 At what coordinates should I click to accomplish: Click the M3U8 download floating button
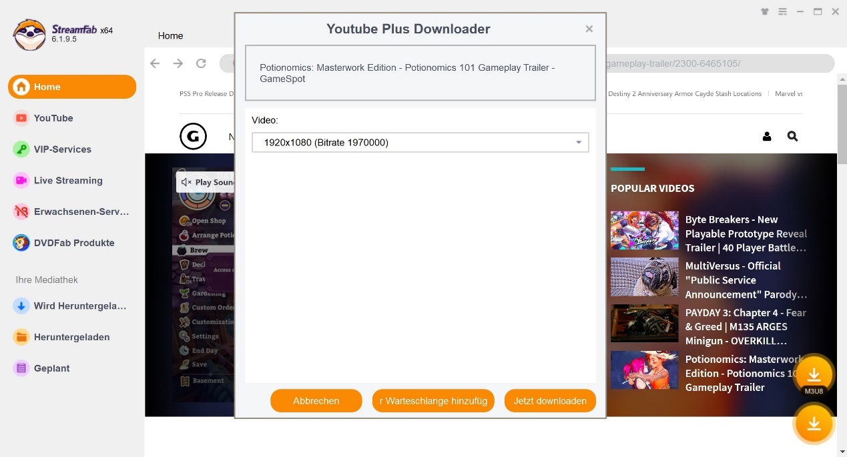point(814,376)
